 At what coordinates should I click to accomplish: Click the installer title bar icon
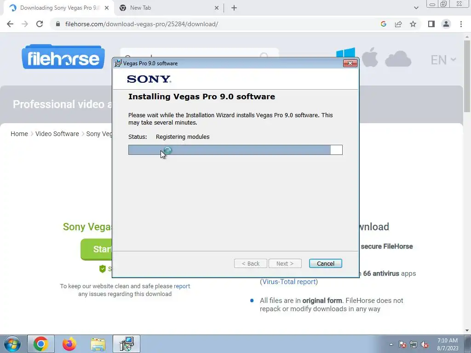tap(118, 63)
